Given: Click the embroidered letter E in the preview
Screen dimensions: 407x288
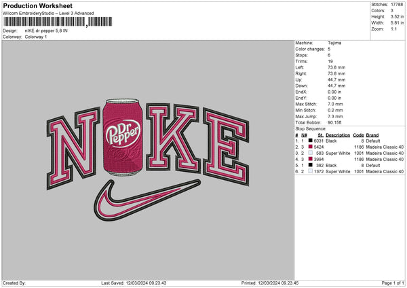Looking at the screenshot, I should coord(226,147).
